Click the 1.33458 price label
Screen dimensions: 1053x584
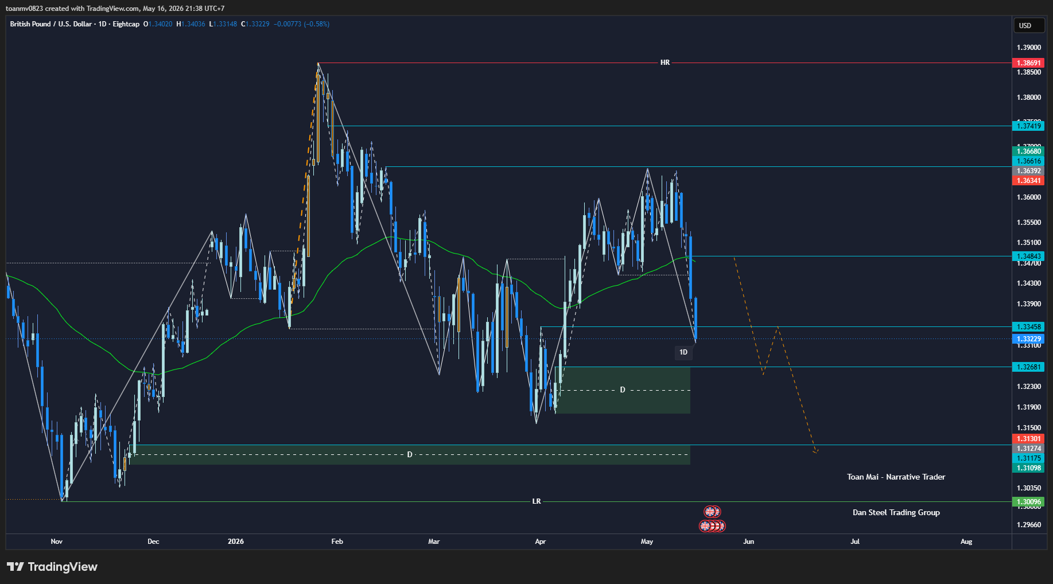1028,327
